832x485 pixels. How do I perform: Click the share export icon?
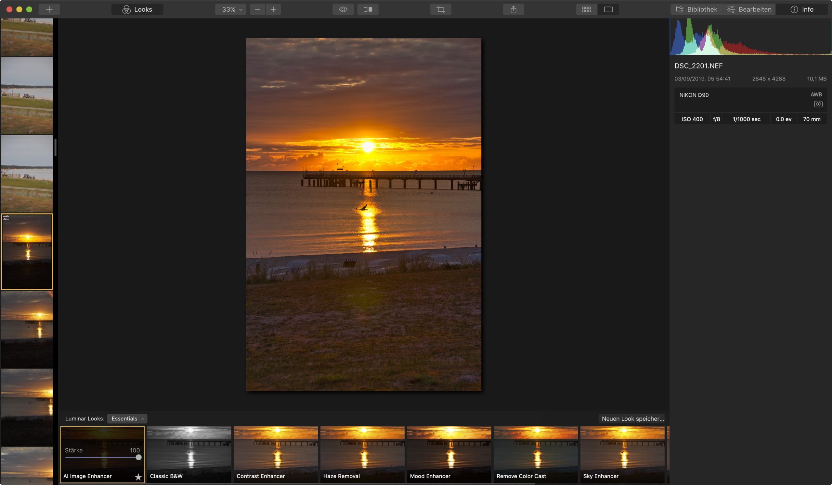pos(513,9)
